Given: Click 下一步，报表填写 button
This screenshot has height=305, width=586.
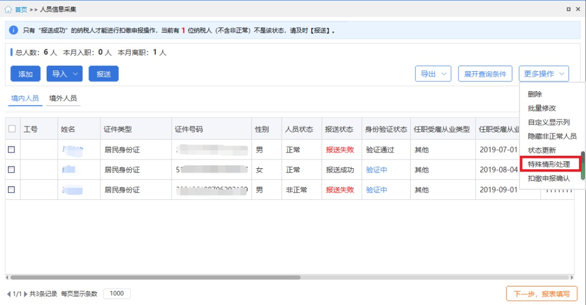Looking at the screenshot, I should (x=542, y=294).
